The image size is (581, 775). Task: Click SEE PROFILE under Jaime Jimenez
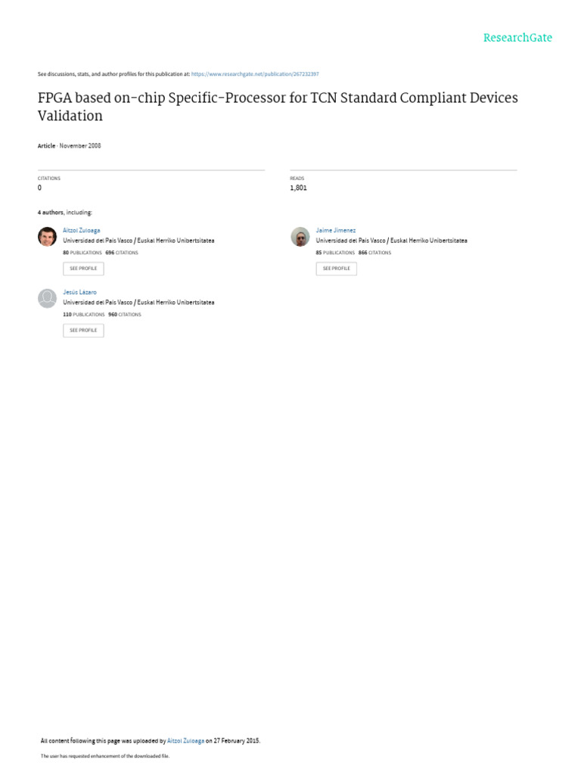click(337, 269)
